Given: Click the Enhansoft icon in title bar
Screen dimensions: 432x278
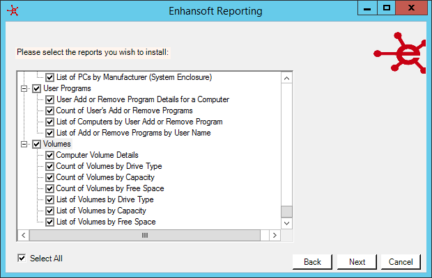Looking at the screenshot, I should click(13, 11).
